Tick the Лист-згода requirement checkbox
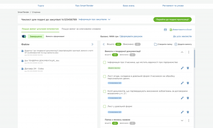Screen dimensions: 213x128 (x=105, y=77)
